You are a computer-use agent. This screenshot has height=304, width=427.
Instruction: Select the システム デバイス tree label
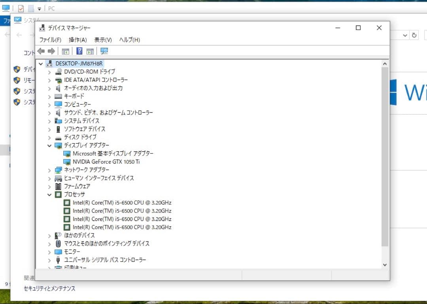[82, 121]
